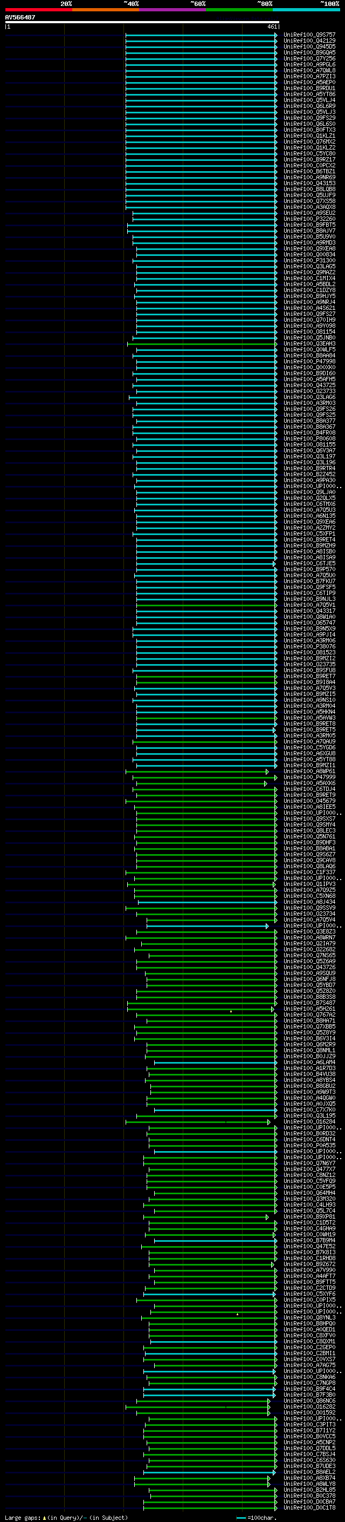Select hit UniRef100_Q5UJF9
The width and height of the screenshot is (345, 1522).
point(309,195)
